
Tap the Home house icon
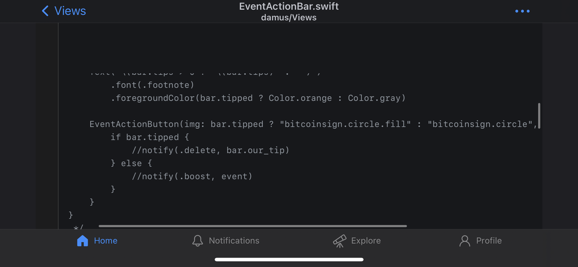pos(83,241)
